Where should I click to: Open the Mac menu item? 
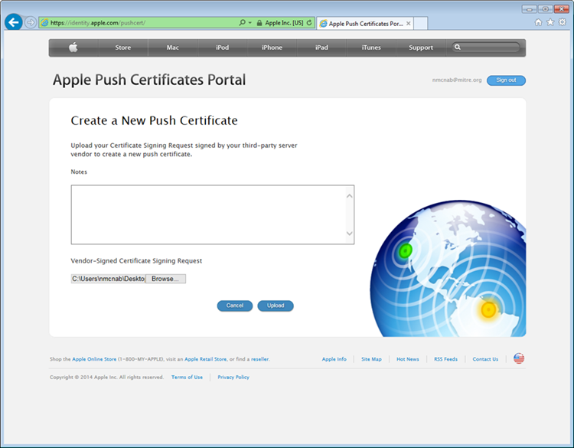pyautogui.click(x=173, y=47)
